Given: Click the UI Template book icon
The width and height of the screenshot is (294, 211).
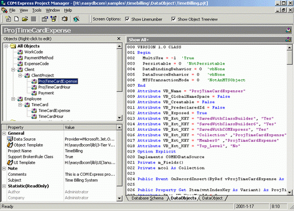Looking at the screenshot, I should 10,162.
